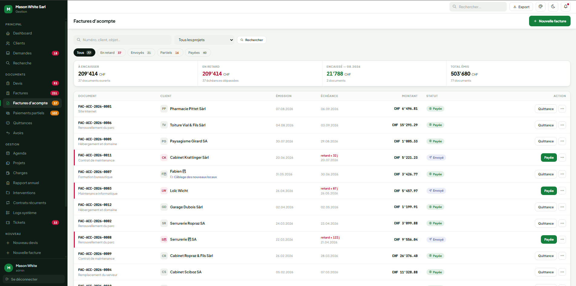Viewport: 576px width, 286px height.
Task: Open the Tickets list
Action: (x=32, y=223)
